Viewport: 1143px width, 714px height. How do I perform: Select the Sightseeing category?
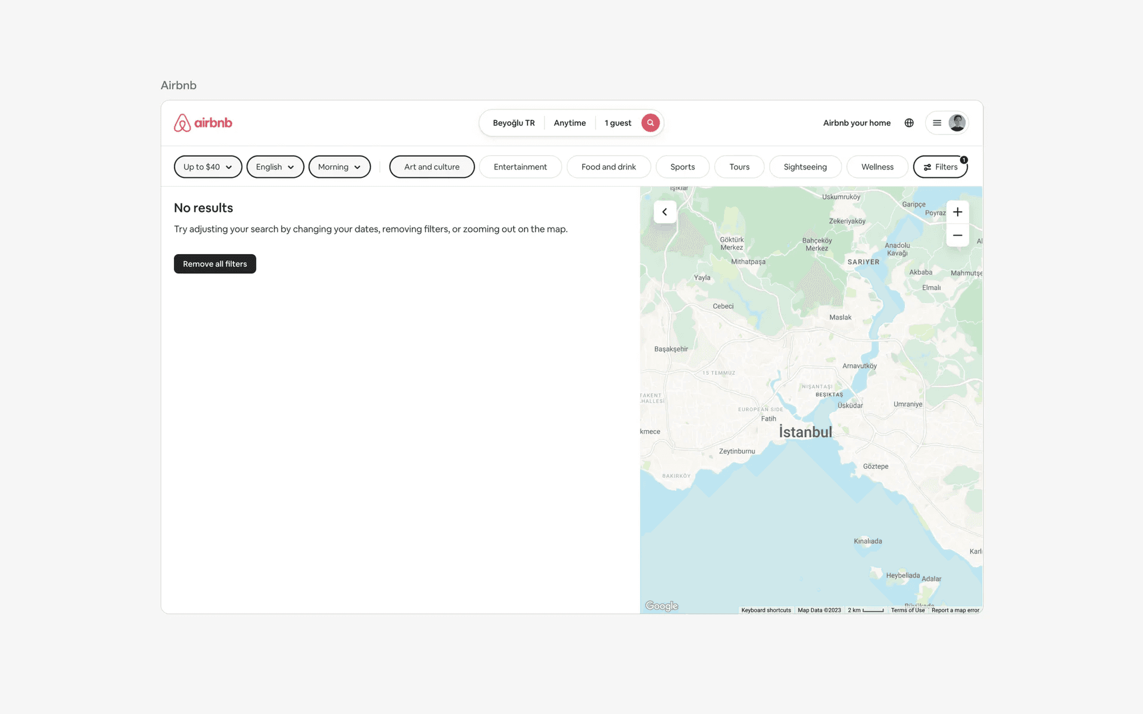805,167
